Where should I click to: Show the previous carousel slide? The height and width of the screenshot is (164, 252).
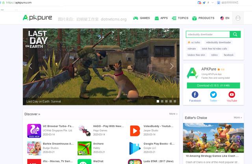[x=30, y=66]
